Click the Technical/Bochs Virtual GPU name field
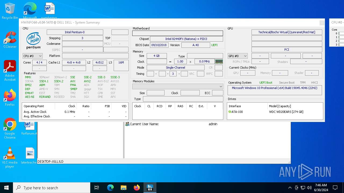The height and width of the screenshot is (193, 344). pos(287,32)
